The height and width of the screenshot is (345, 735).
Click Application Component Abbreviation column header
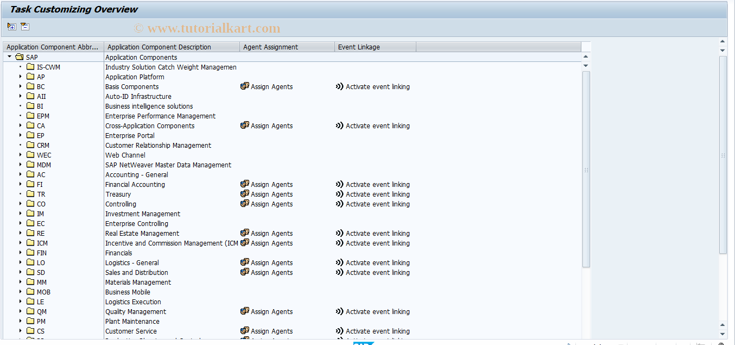[53, 47]
